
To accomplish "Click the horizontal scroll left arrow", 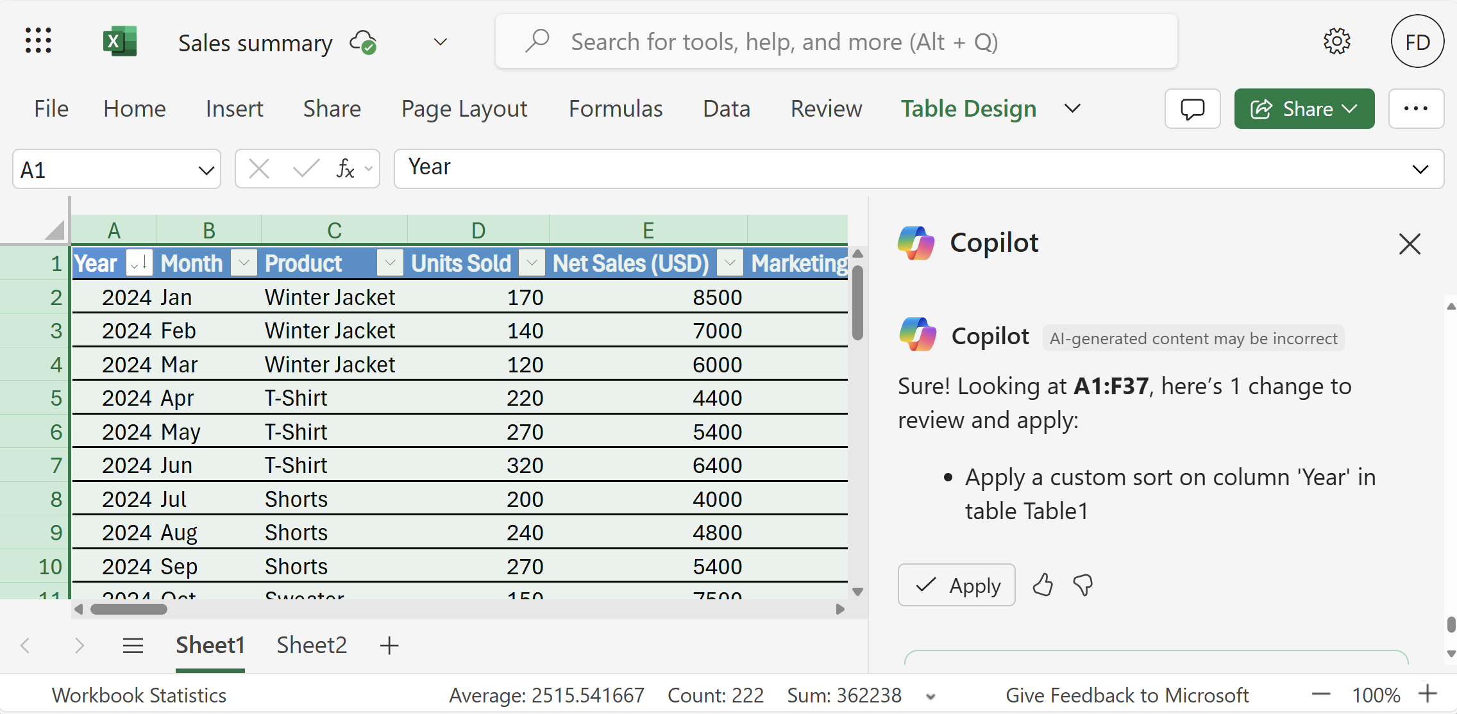I will [x=79, y=609].
